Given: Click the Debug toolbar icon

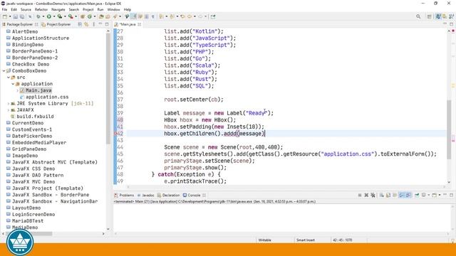Looking at the screenshot, I should point(38,16).
